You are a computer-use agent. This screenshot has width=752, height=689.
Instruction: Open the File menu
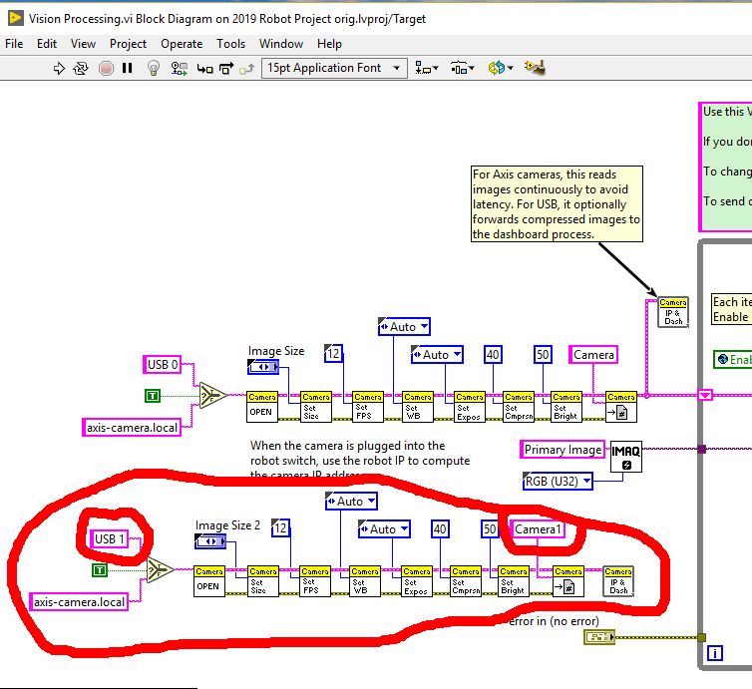coord(14,44)
